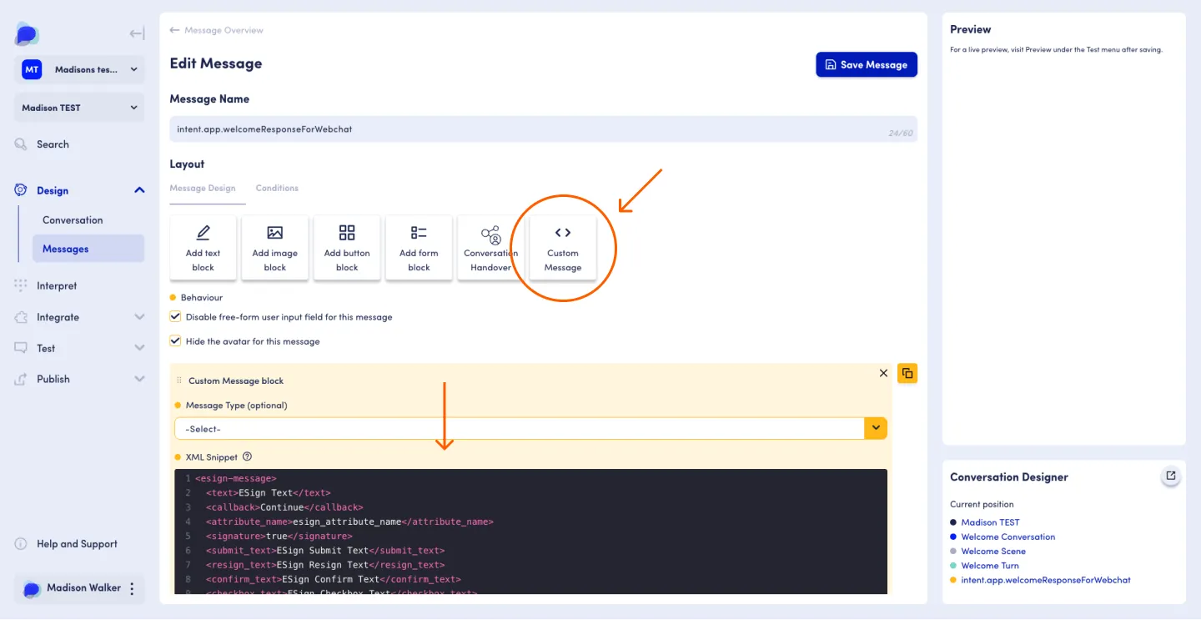
Task: Click into the XML Snippet code editor
Action: [530, 532]
